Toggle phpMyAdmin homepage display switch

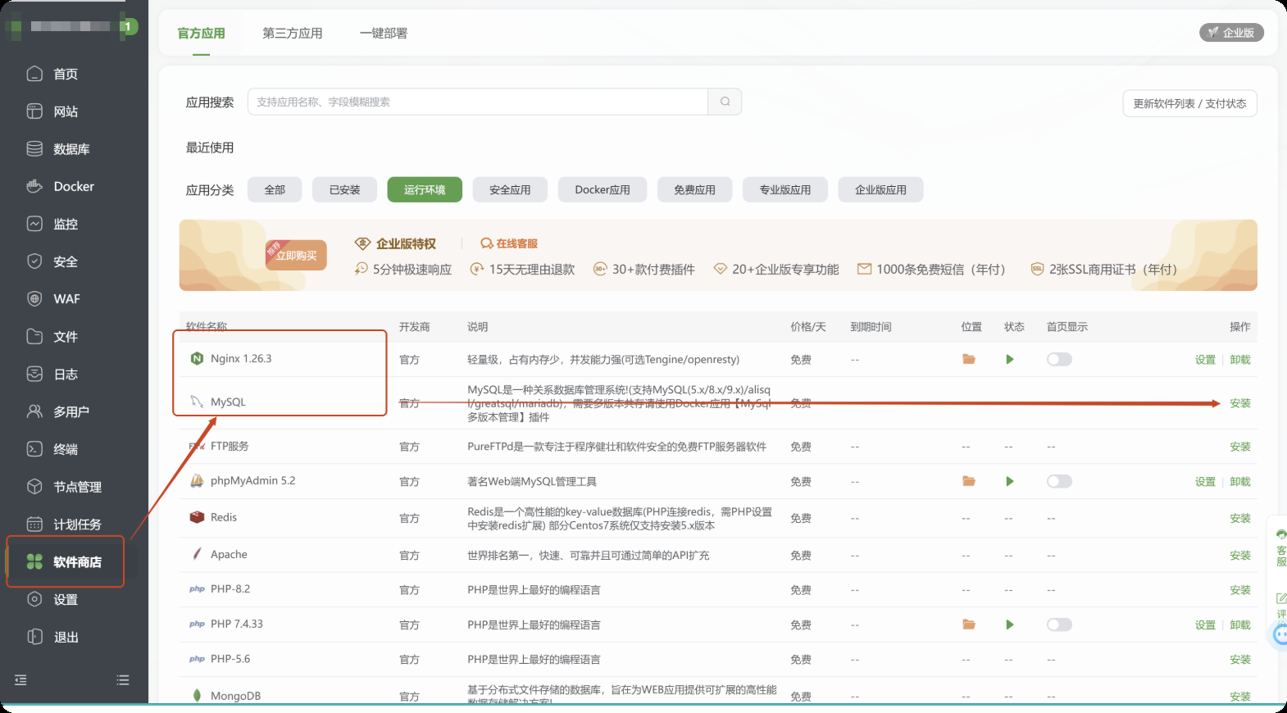point(1059,481)
